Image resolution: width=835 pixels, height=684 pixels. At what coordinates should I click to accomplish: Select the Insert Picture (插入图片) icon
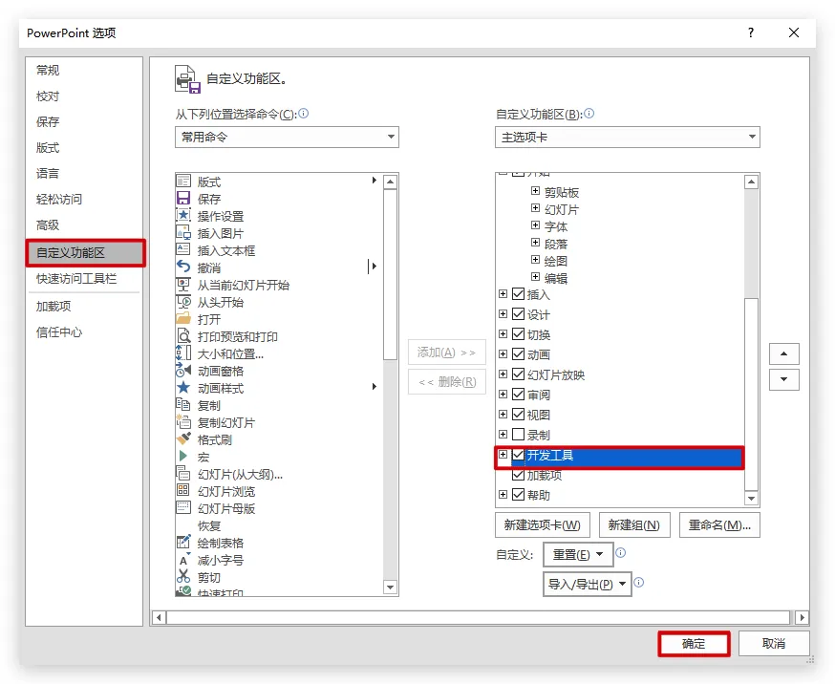click(x=183, y=233)
